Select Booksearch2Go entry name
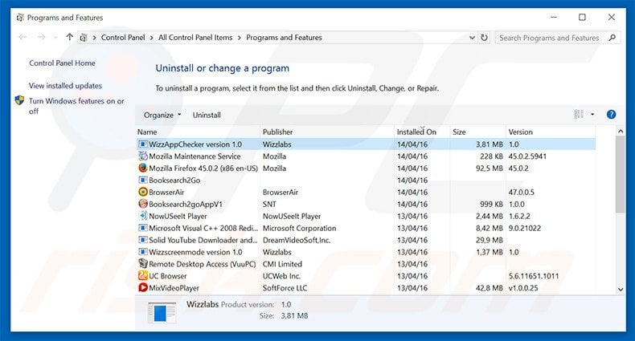 coord(174,181)
